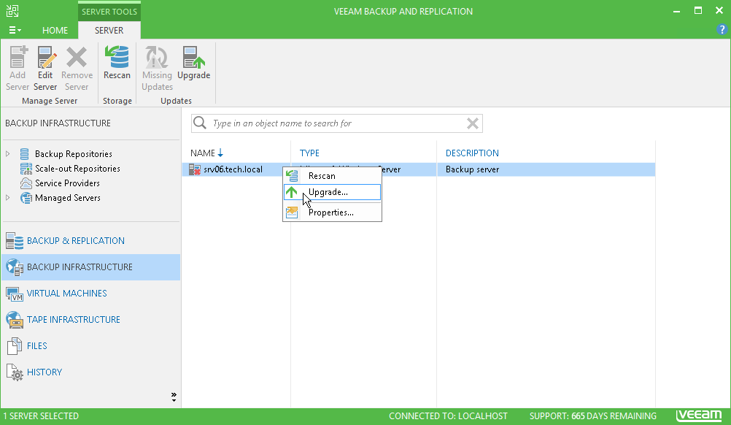
Task: Select the Scale-out Repositories tree item
Action: [x=77, y=169]
